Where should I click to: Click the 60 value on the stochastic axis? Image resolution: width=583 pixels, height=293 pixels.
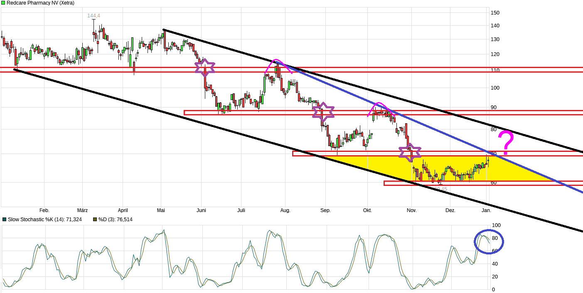[495, 251]
